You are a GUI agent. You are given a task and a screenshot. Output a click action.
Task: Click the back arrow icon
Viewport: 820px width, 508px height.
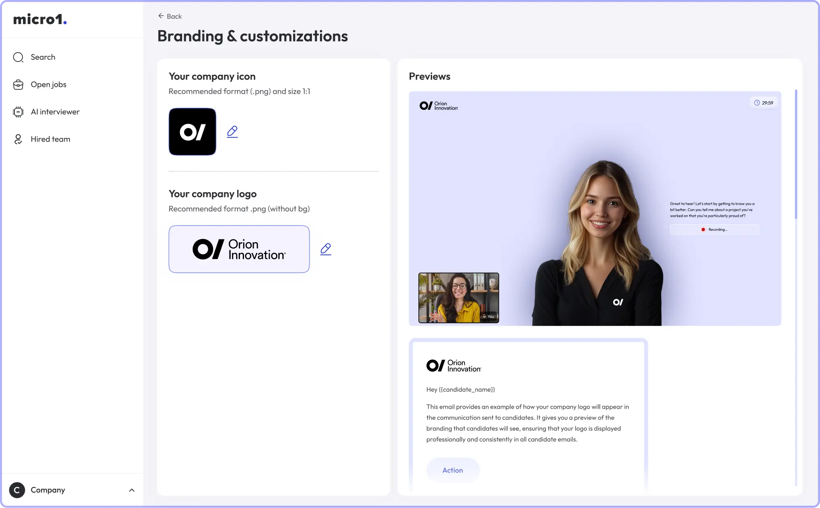tap(161, 16)
